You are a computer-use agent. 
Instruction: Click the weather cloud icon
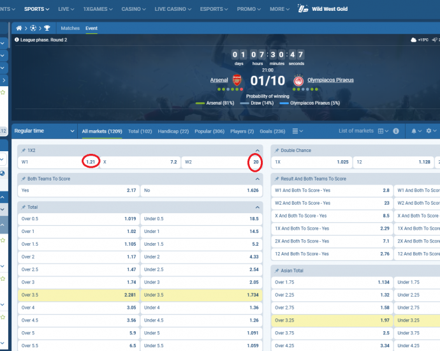click(414, 40)
